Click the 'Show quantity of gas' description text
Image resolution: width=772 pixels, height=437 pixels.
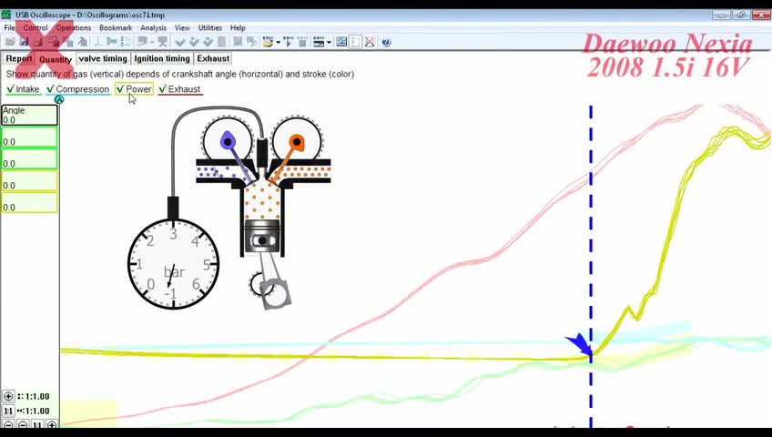(x=179, y=74)
